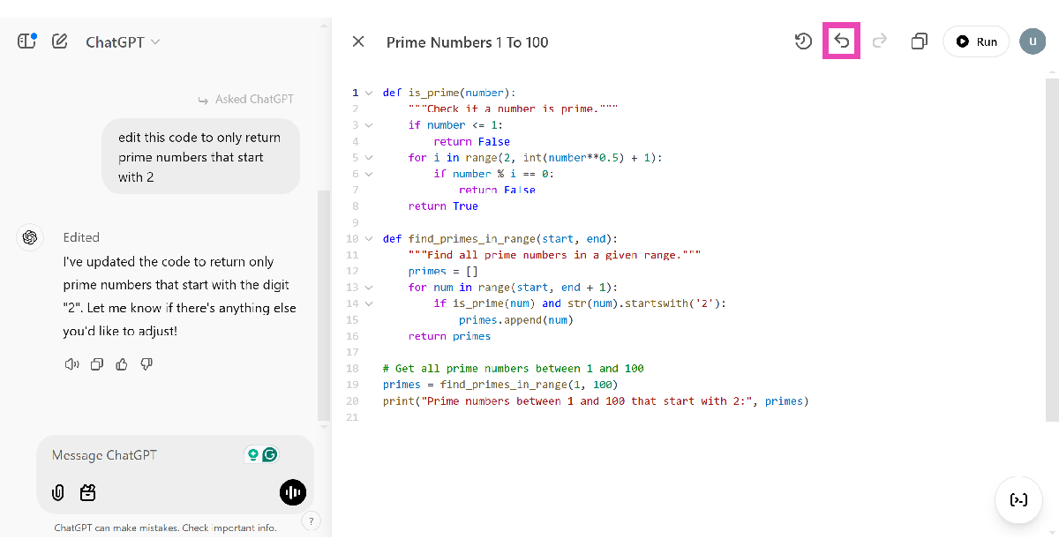1059x554 pixels.
Task: Click the Check if a number docstring
Action: [x=513, y=109]
